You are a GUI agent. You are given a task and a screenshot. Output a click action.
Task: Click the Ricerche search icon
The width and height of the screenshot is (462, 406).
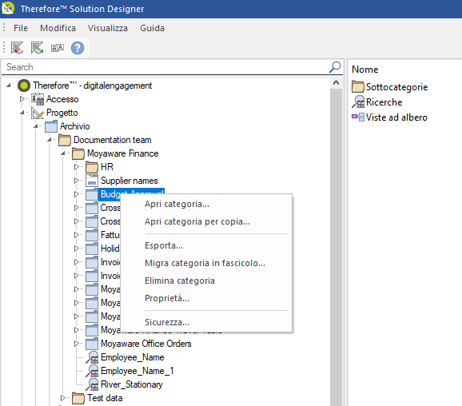click(x=358, y=102)
